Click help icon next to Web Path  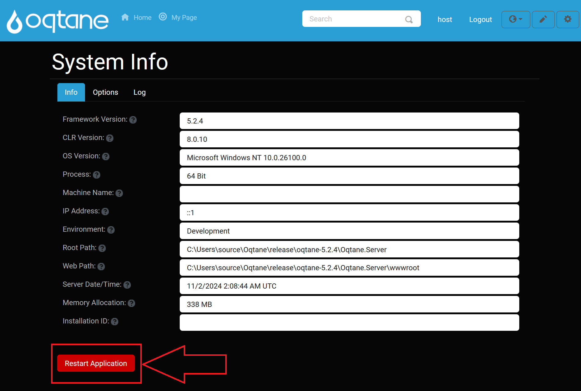click(x=101, y=267)
